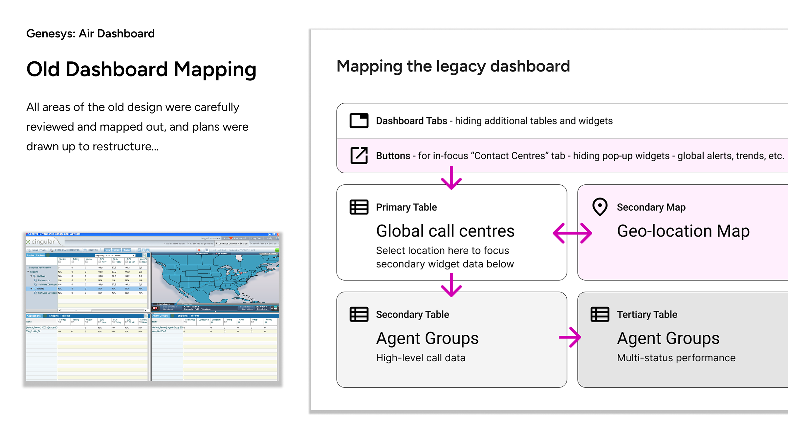The image size is (788, 443).
Task: Open the Alert Management tab
Action: pos(201,243)
